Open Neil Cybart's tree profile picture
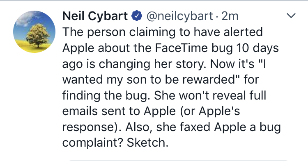This screenshot has width=308, height=161. point(34,32)
